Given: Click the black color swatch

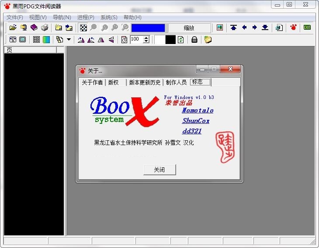Looking at the screenshot, I should [170, 40].
